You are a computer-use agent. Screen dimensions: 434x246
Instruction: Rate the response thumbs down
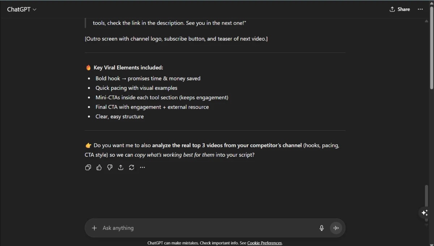(x=110, y=167)
